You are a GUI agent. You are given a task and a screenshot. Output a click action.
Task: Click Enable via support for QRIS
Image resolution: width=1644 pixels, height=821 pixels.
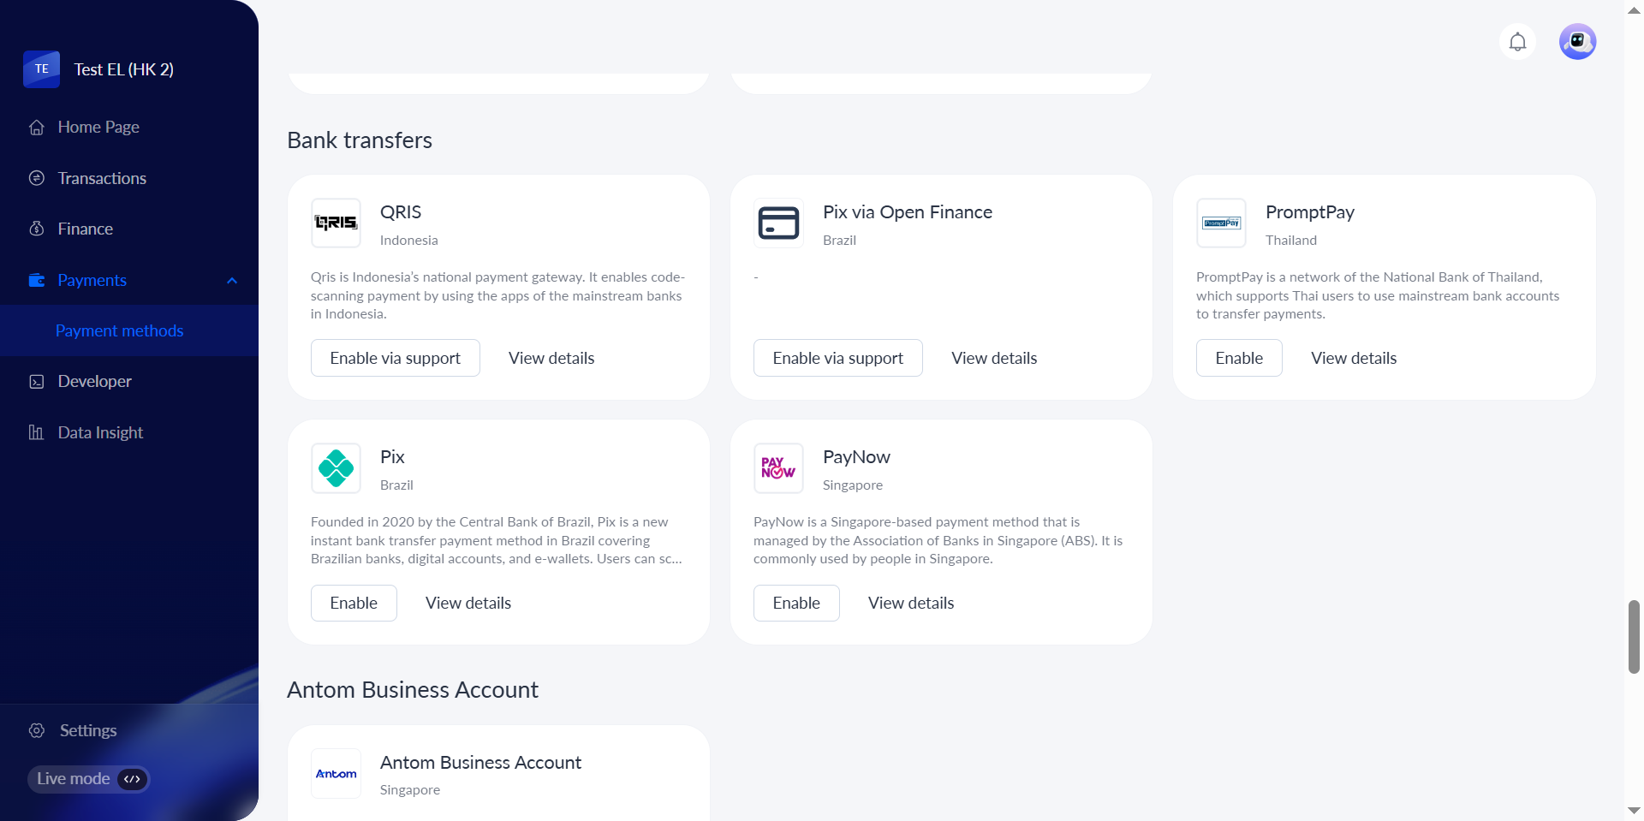tap(395, 358)
